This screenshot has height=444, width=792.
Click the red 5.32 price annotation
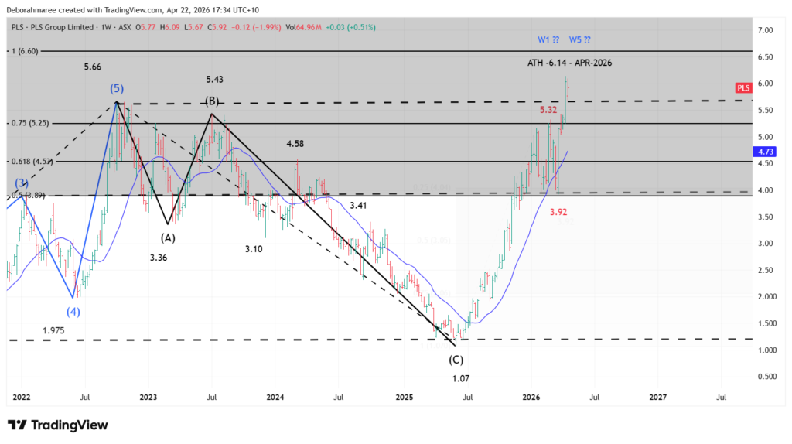[x=548, y=111]
